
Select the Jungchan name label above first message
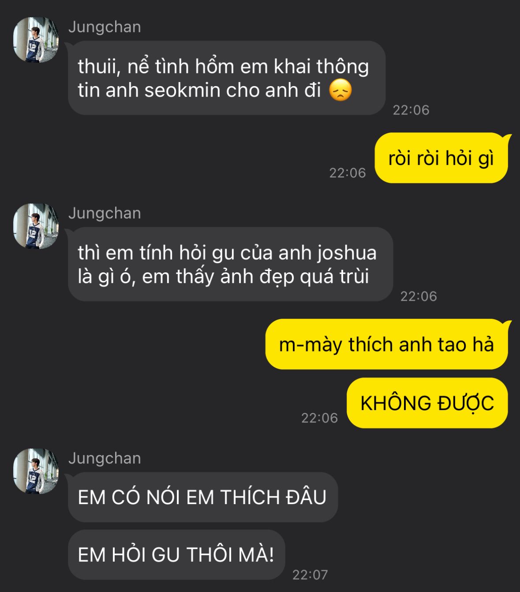[105, 27]
